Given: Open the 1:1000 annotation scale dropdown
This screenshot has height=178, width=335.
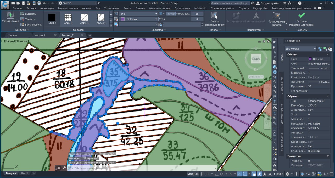Looking at the screenshot, I should coord(278,174).
